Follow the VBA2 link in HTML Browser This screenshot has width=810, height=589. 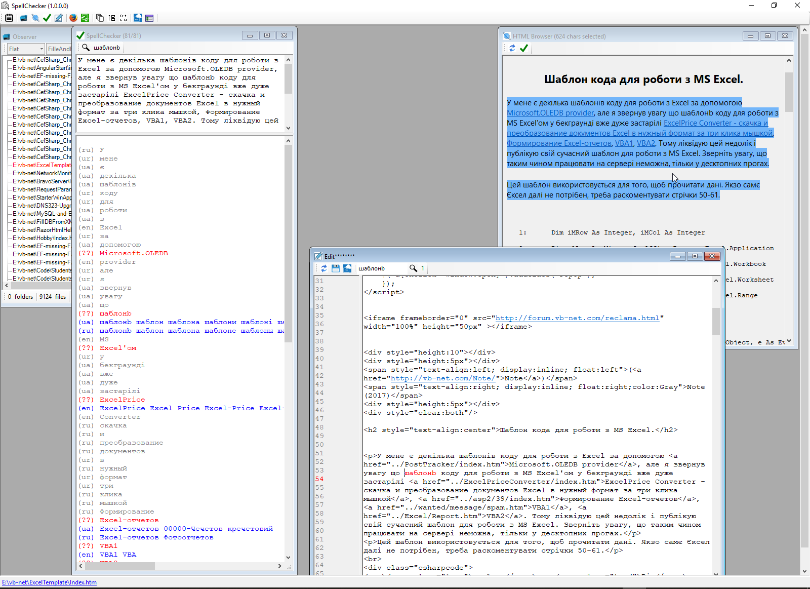coord(646,143)
